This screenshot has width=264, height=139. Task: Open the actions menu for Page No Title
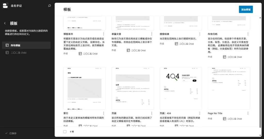coord(248,113)
